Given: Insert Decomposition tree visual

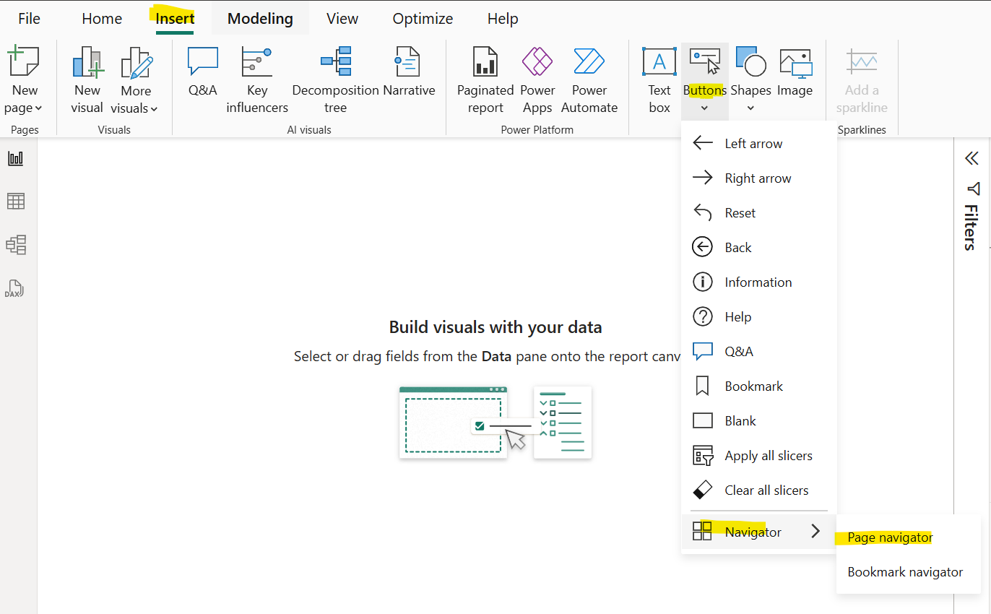Looking at the screenshot, I should pos(335,80).
